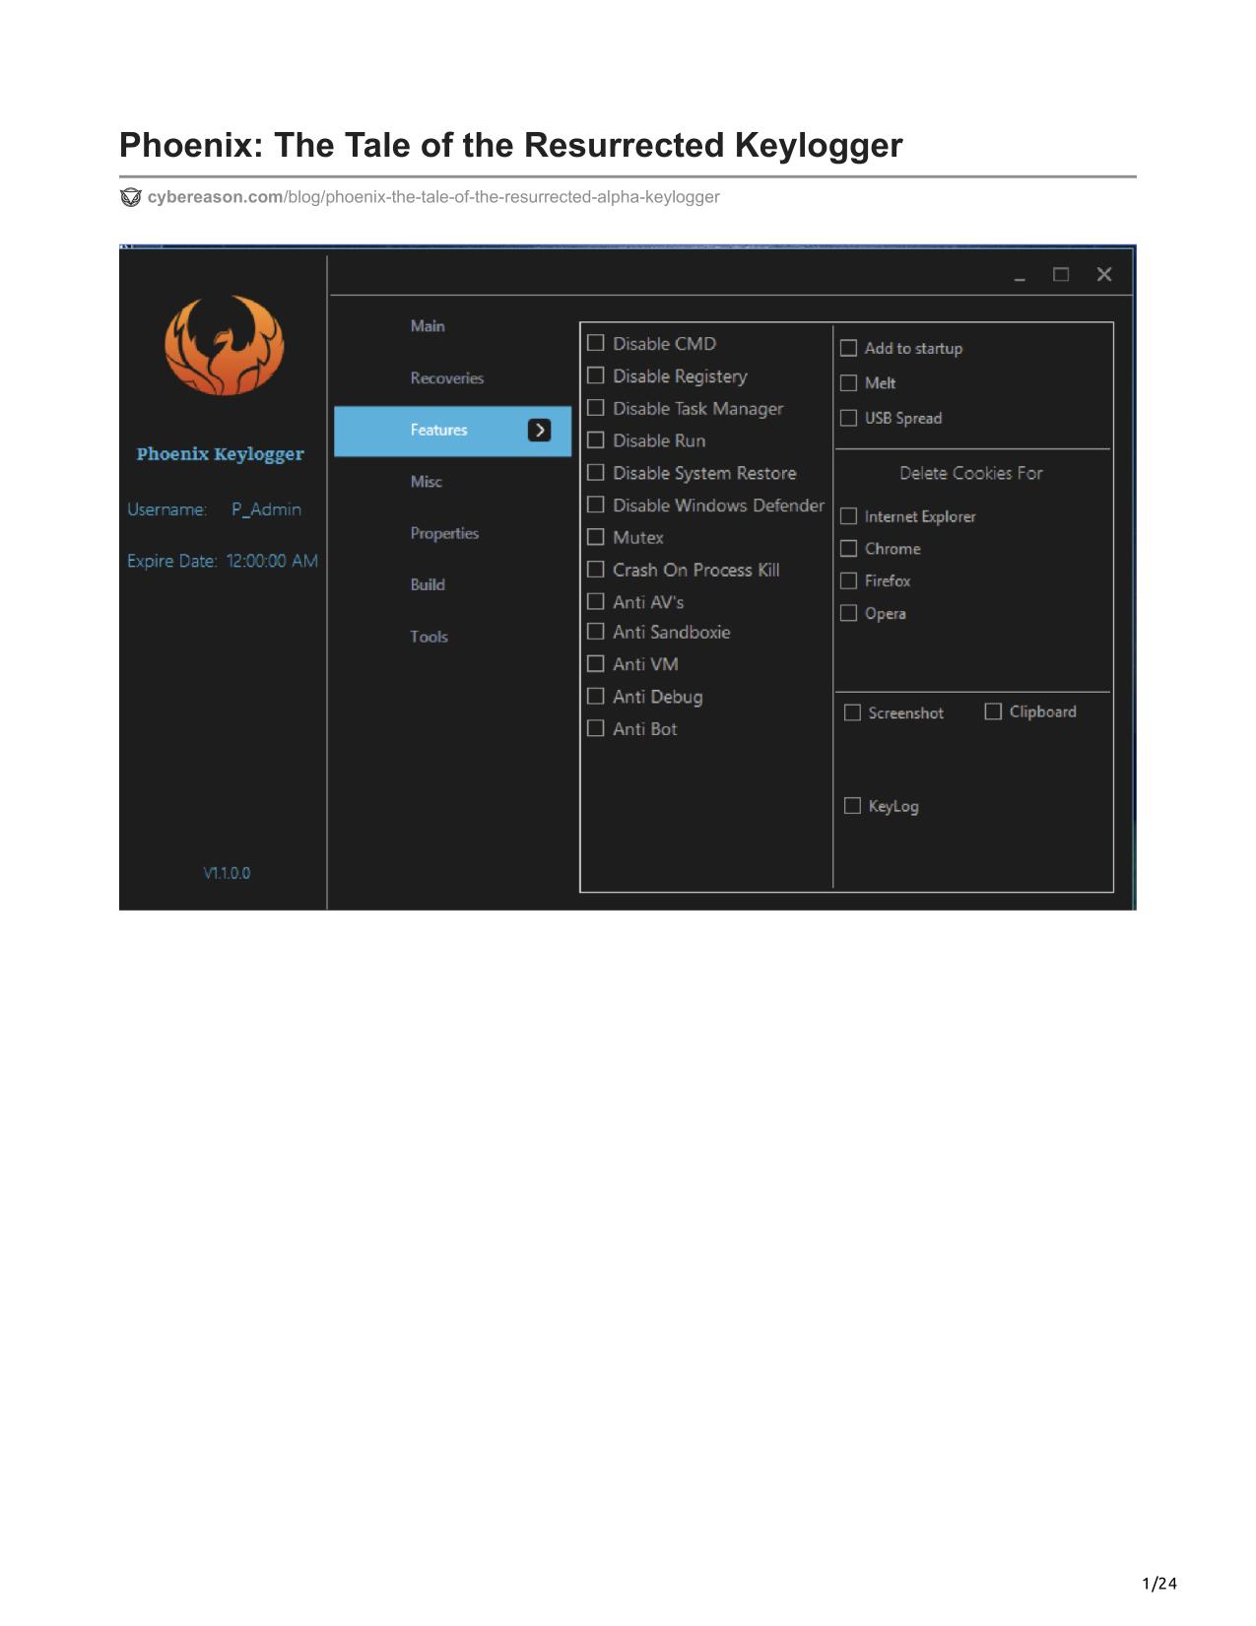This screenshot has height=1626, width=1256.
Task: Enable Disable CMD checkbox
Action: (x=596, y=343)
